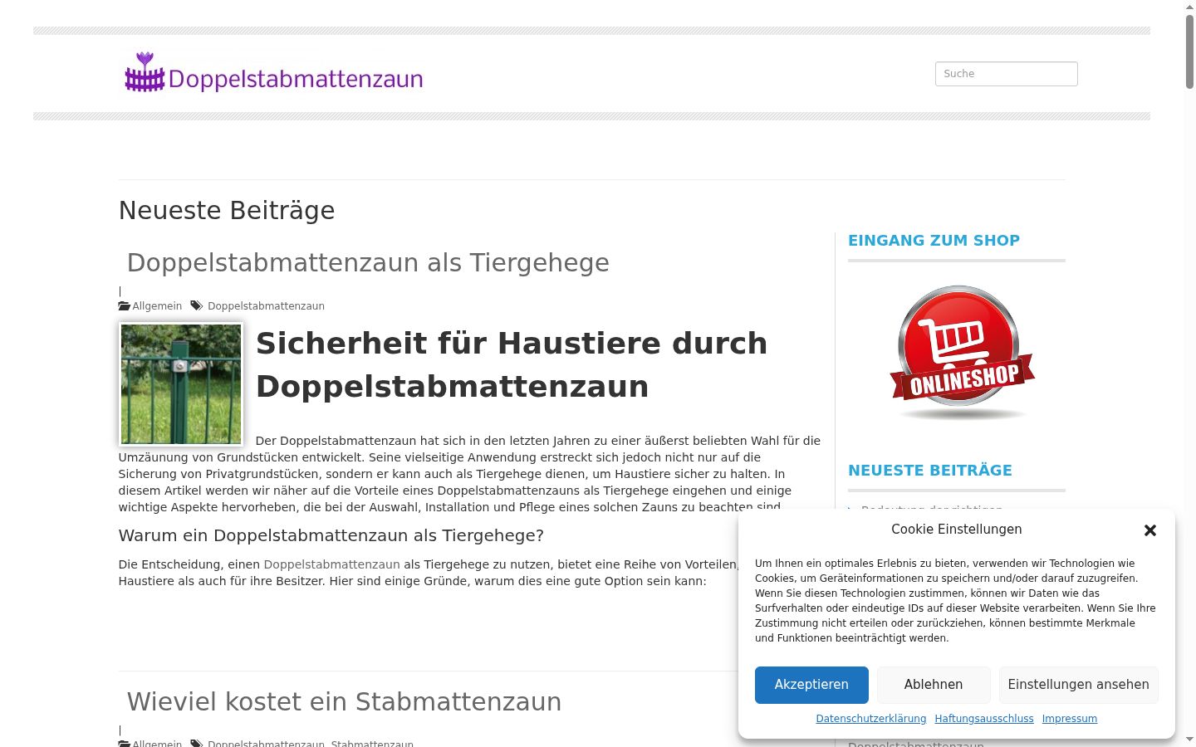Open post Doppelstabmattenzaun als Tiergehege
The image size is (1196, 747).
pyautogui.click(x=368, y=262)
